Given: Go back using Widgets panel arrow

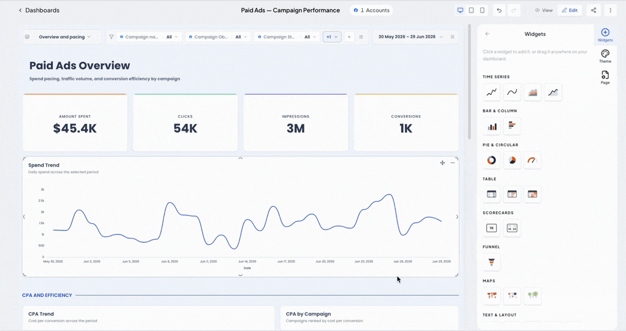Looking at the screenshot, I should tap(487, 34).
